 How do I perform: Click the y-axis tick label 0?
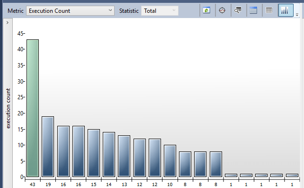[22, 177]
